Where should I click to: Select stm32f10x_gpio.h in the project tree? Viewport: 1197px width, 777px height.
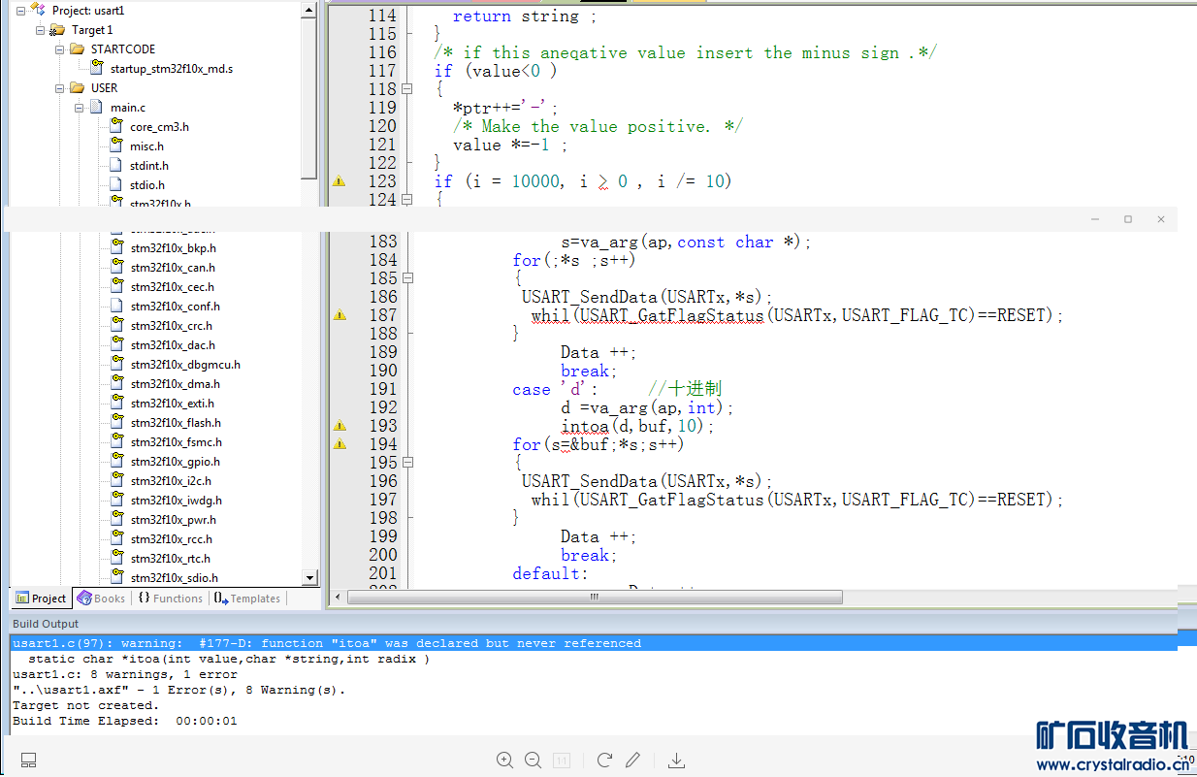175,462
